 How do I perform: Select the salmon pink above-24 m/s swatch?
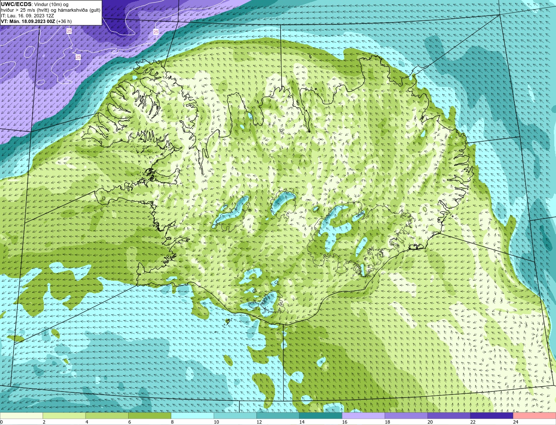coord(535,415)
